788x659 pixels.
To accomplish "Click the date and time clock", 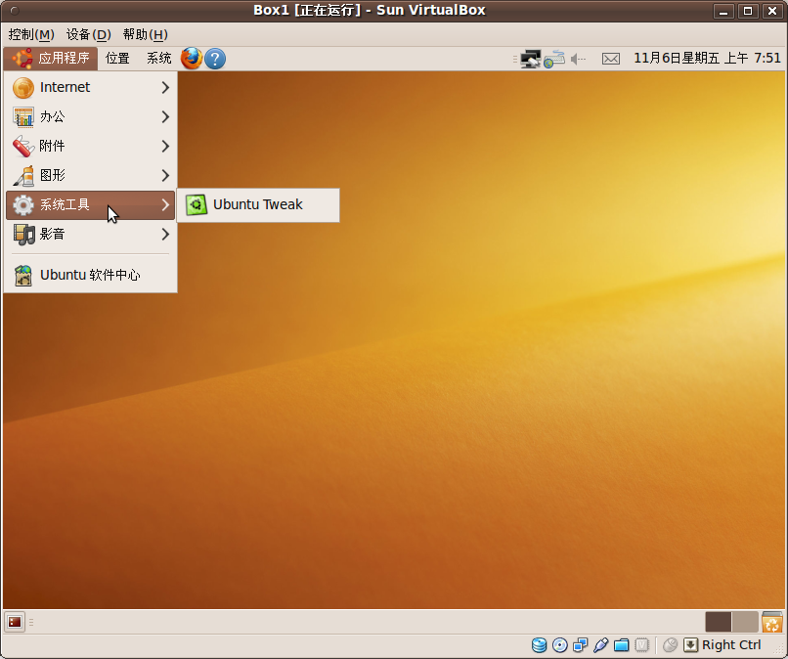I will coord(707,59).
